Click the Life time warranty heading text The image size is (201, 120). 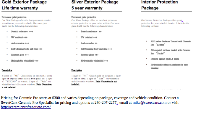[20, 8]
